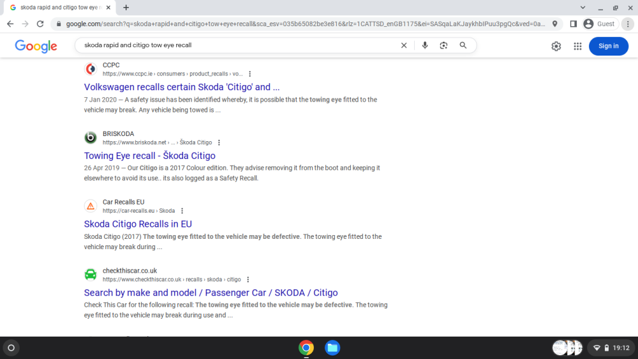Click the Google logo
The height and width of the screenshot is (359, 638).
click(x=36, y=46)
